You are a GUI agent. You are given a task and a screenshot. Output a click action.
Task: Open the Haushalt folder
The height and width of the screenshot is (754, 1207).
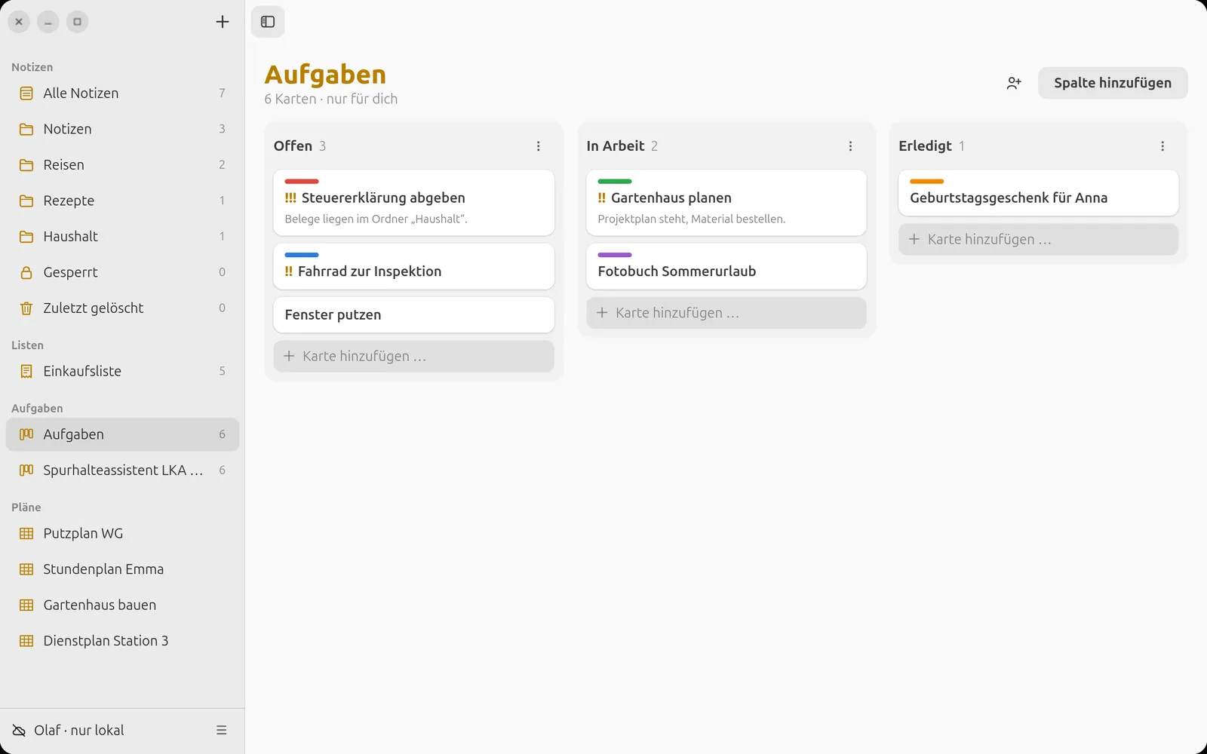pyautogui.click(x=122, y=237)
